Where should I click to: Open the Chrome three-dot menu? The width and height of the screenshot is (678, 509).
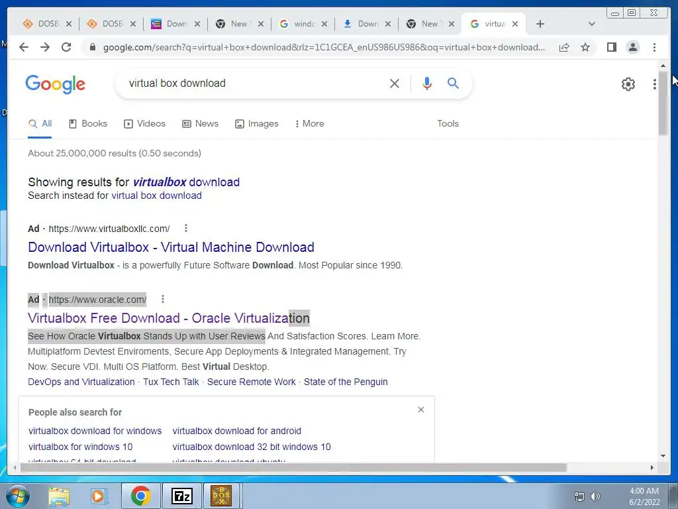654,47
